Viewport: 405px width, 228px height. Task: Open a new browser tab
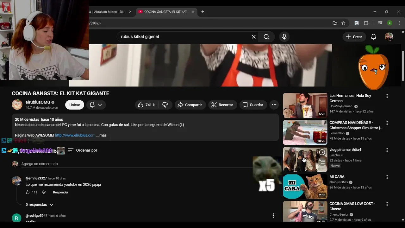pyautogui.click(x=202, y=12)
